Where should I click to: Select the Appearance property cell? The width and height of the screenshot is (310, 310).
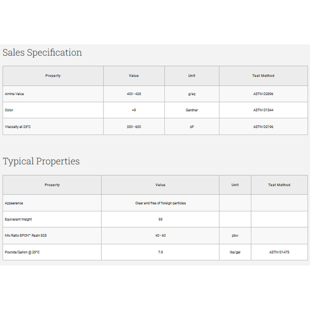[52, 203]
